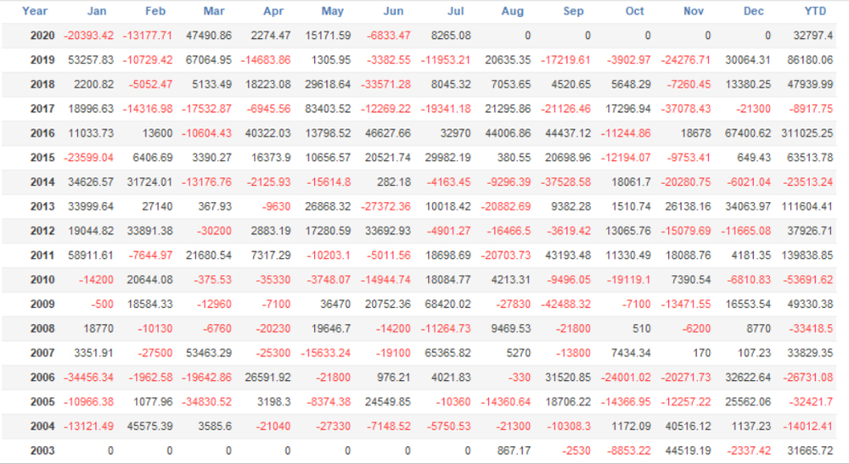Image resolution: width=849 pixels, height=464 pixels.
Task: Click the Oct column header
Action: point(635,11)
